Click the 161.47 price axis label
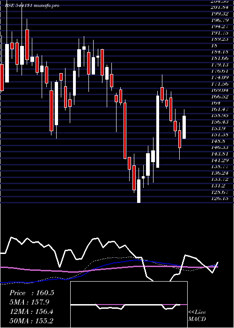Viewport: 234px width, 328px height. pyautogui.click(x=220, y=109)
